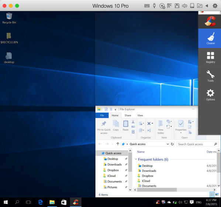The height and width of the screenshot is (207, 221).
Task: Open the Windows Start button
Action: [6, 202]
